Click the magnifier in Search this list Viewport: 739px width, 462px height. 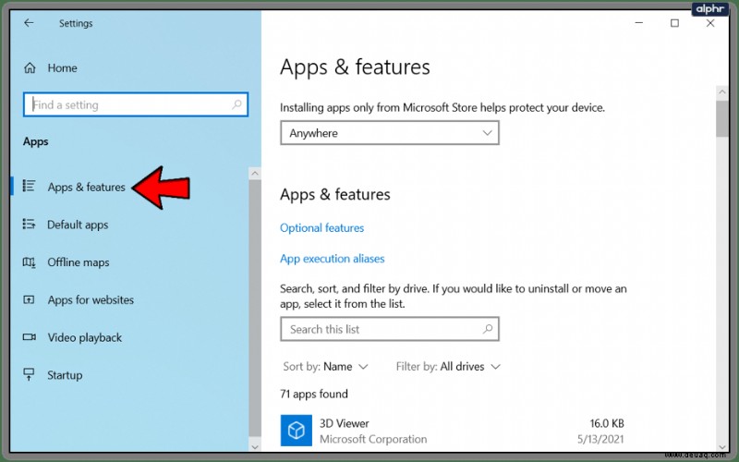(x=488, y=329)
